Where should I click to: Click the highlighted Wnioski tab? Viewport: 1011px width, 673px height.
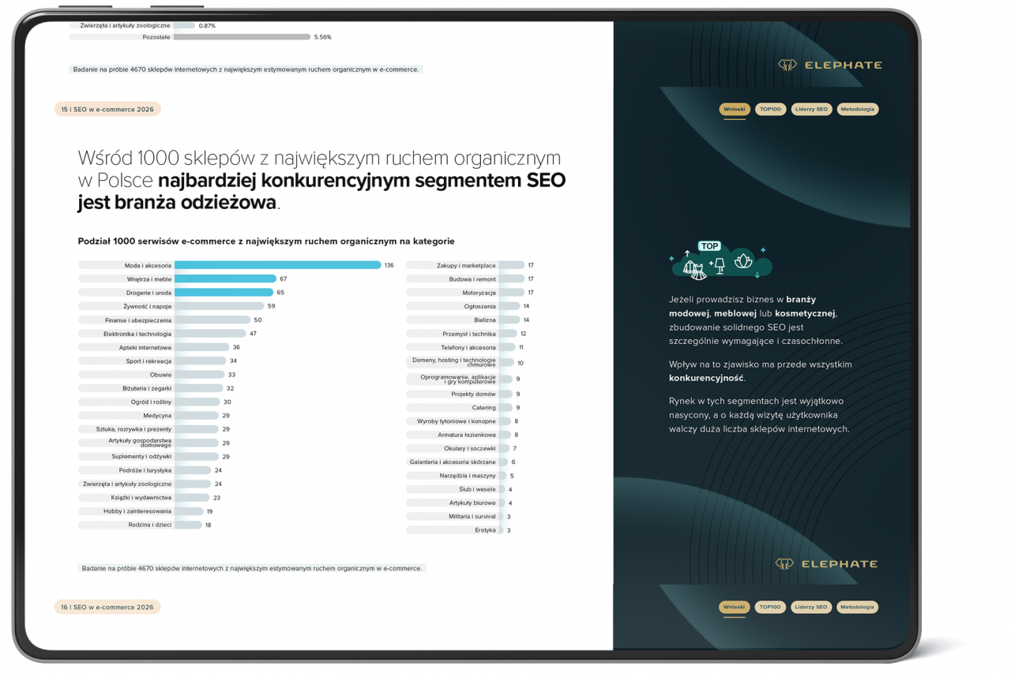[x=734, y=109]
